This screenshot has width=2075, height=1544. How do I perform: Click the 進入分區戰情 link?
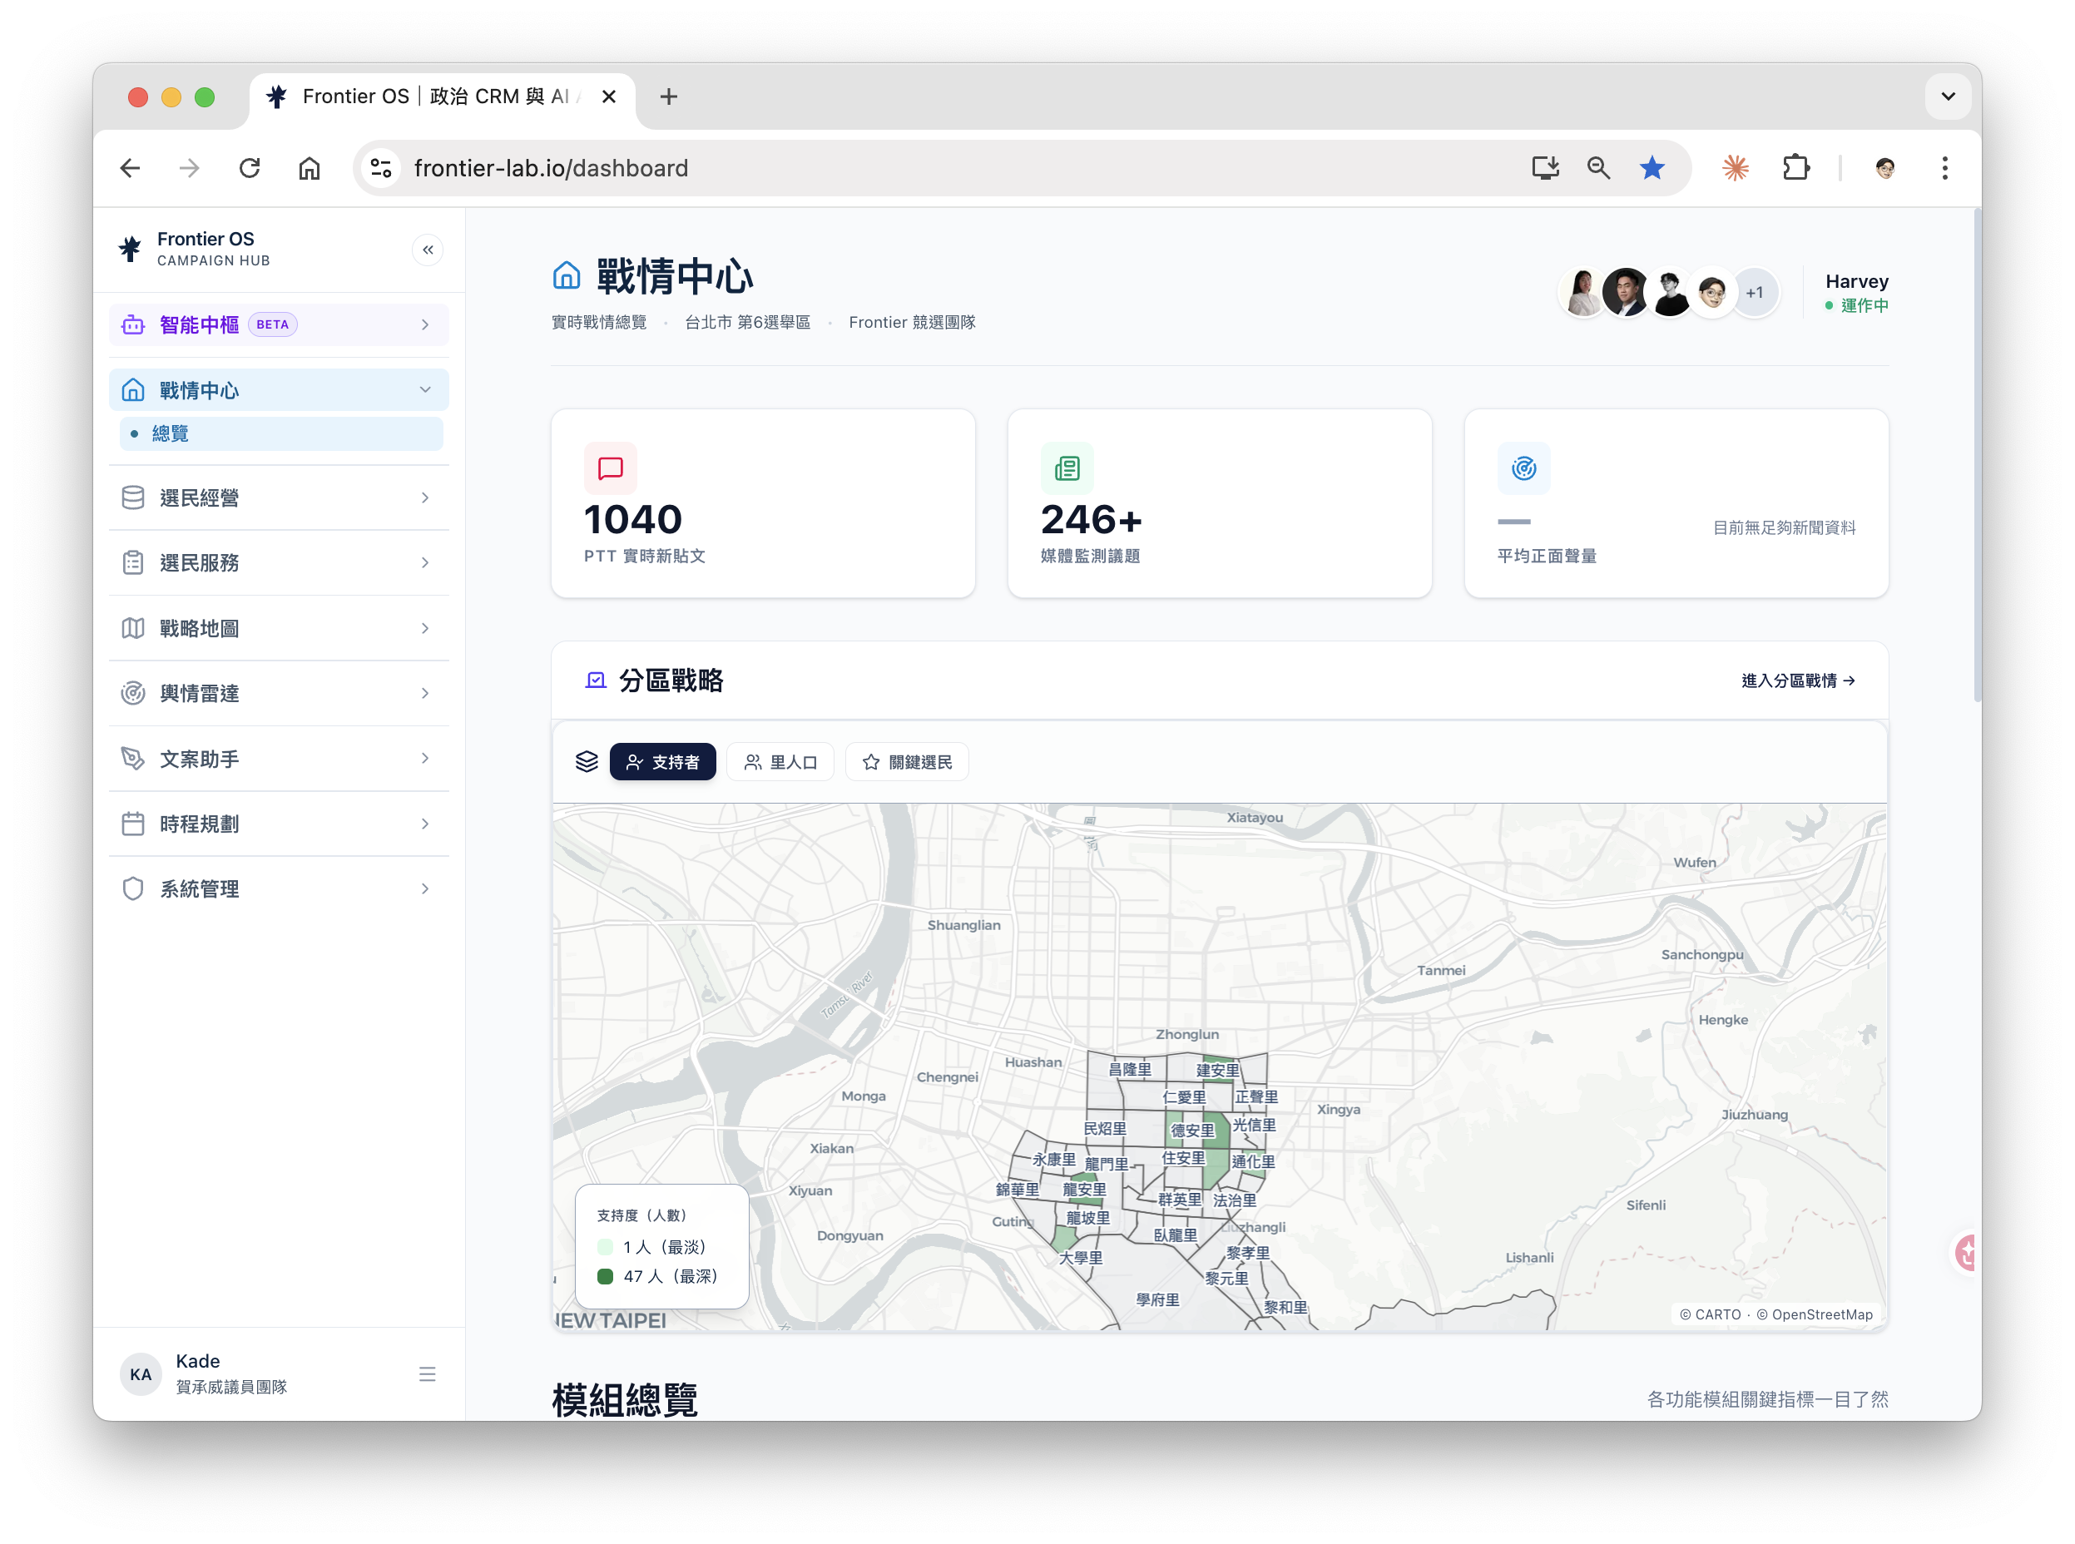point(1798,680)
